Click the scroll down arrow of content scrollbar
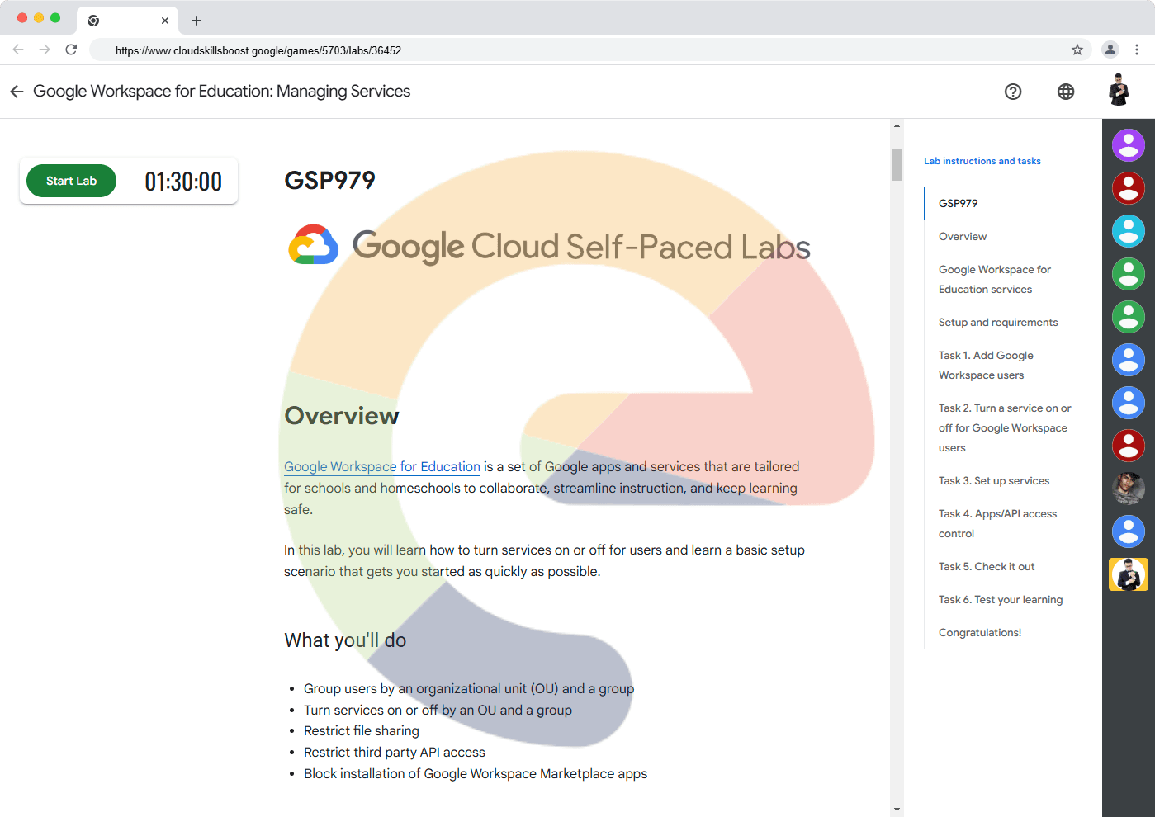 click(897, 810)
